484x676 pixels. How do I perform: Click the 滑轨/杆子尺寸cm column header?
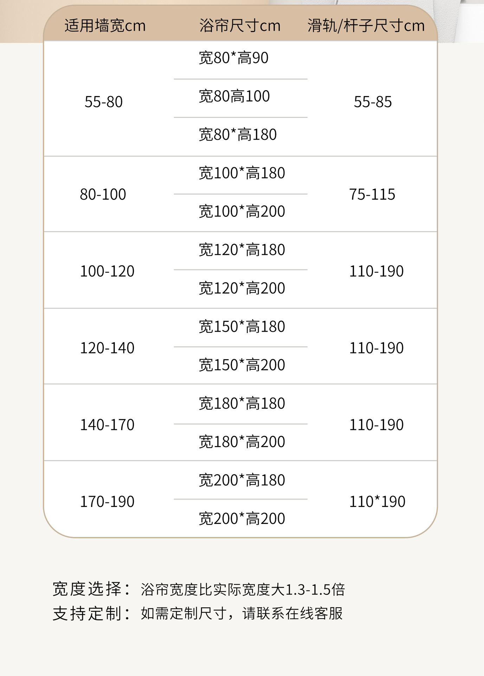(366, 26)
